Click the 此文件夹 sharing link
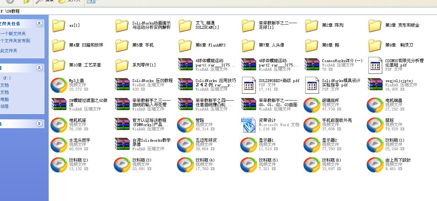Screen dimensions: 437x201 click(x=9, y=51)
